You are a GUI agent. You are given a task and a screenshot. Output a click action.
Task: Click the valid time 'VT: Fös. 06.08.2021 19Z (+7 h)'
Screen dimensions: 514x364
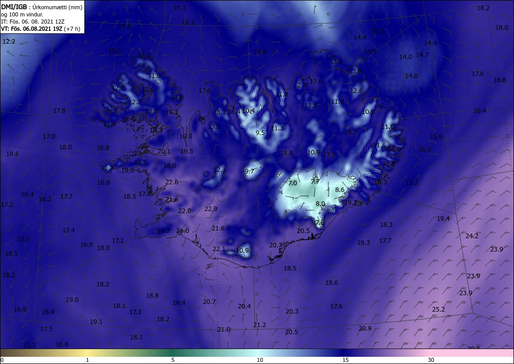coord(40,29)
